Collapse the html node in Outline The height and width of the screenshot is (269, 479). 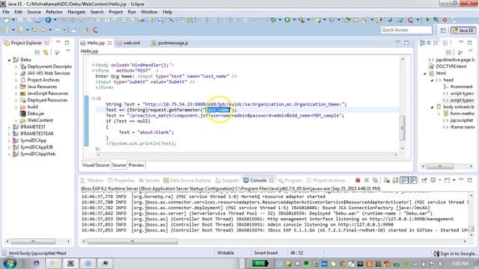click(425, 73)
